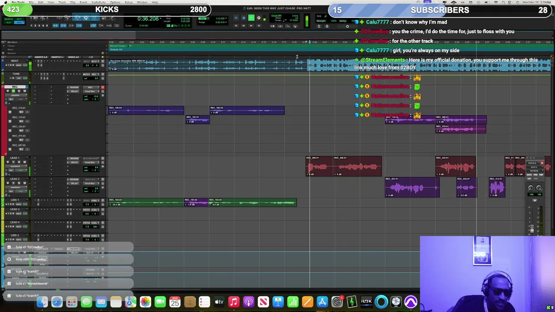Screen dimensions: 555x312
Task: Open the Window menu
Action: 142,2
